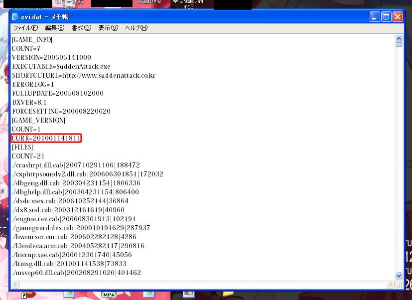The image size is (412, 300).
Task: Open the ヘルプ(H) menu
Action: (136, 28)
